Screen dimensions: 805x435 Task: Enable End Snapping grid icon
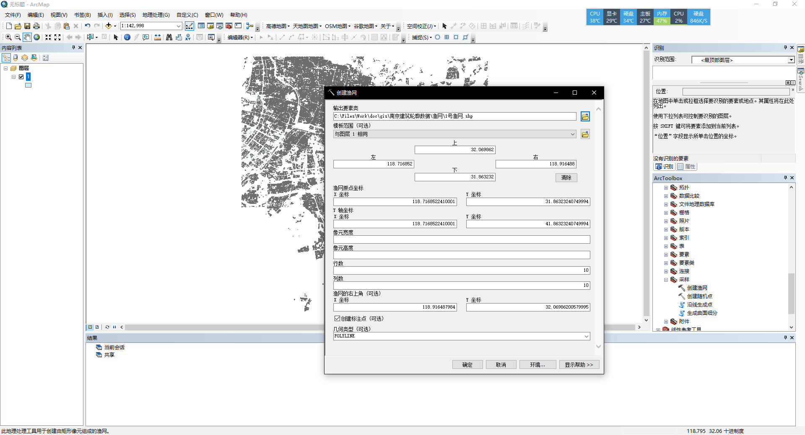pyautogui.click(x=447, y=37)
